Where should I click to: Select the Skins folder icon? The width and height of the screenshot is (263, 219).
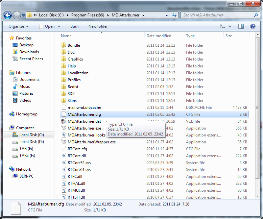point(63,100)
